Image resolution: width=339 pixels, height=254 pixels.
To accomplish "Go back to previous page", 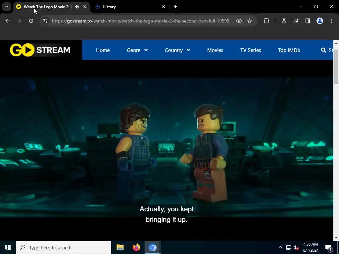I will pos(7,21).
